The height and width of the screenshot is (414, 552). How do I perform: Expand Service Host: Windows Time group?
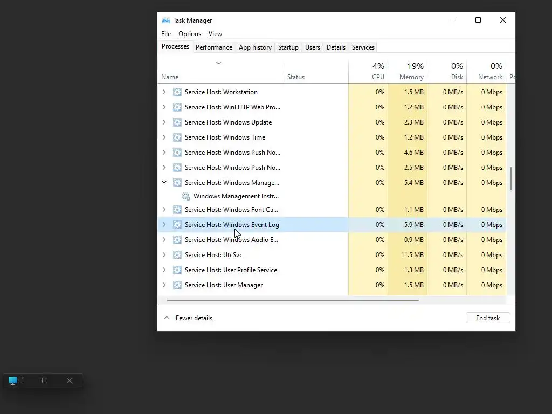click(x=164, y=137)
